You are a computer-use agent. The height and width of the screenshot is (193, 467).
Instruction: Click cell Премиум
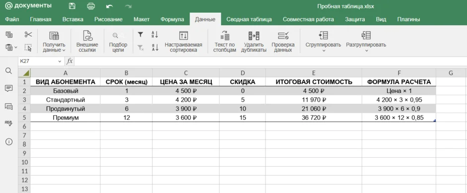tap(65, 118)
